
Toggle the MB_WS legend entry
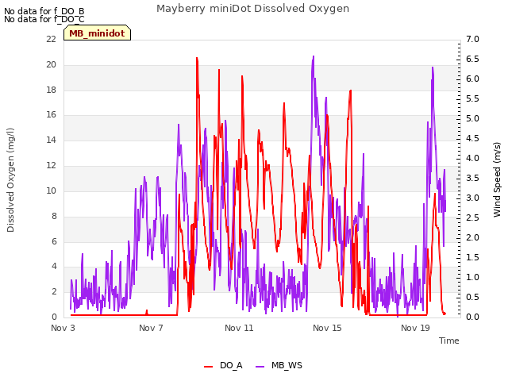[279, 366]
